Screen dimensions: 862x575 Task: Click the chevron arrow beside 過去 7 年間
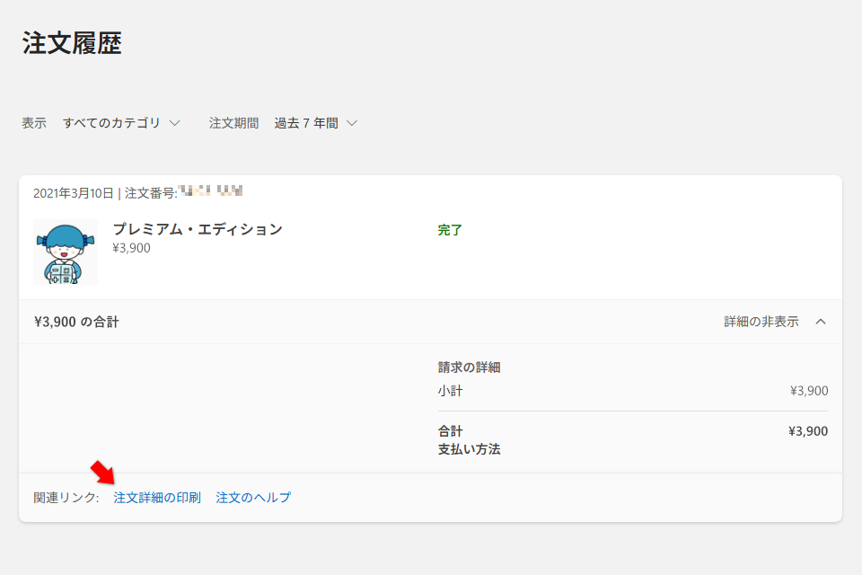(352, 123)
